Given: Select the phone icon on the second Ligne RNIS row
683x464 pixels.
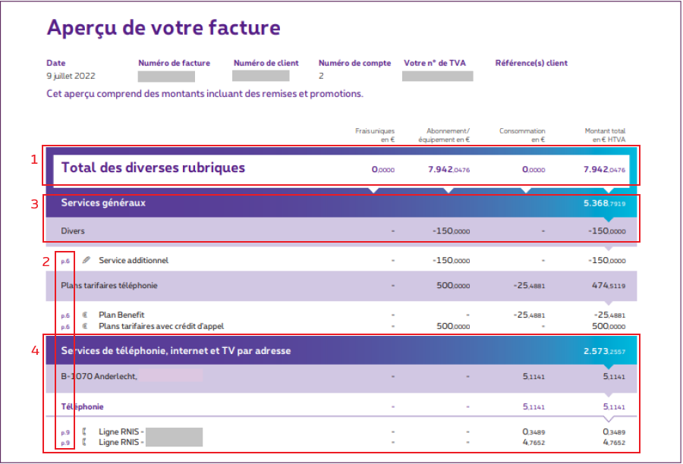Looking at the screenshot, I should pos(86,442).
